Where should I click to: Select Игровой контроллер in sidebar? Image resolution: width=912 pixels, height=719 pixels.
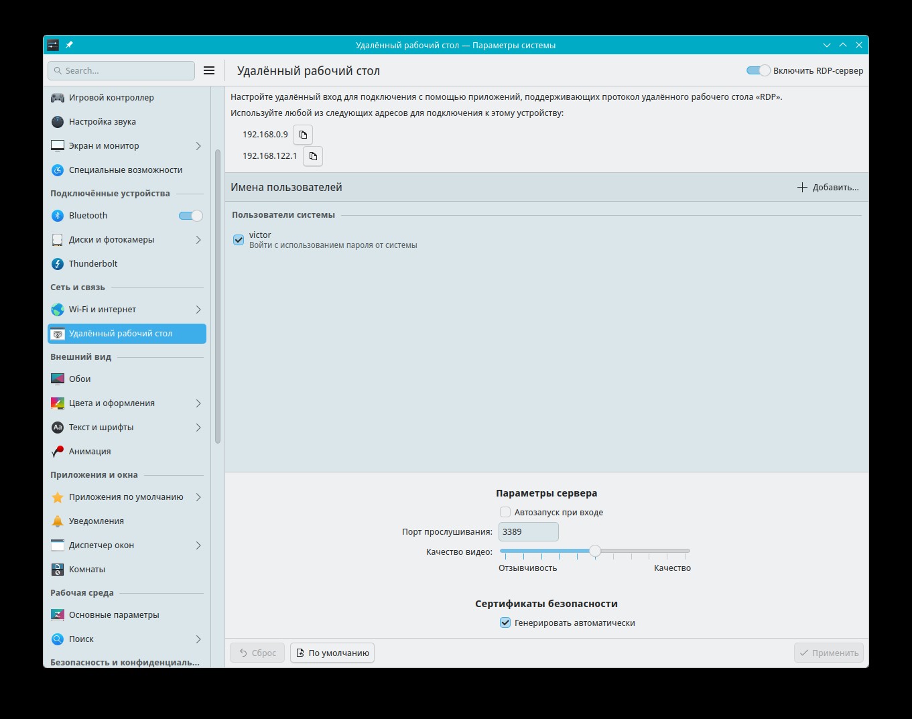coord(127,98)
